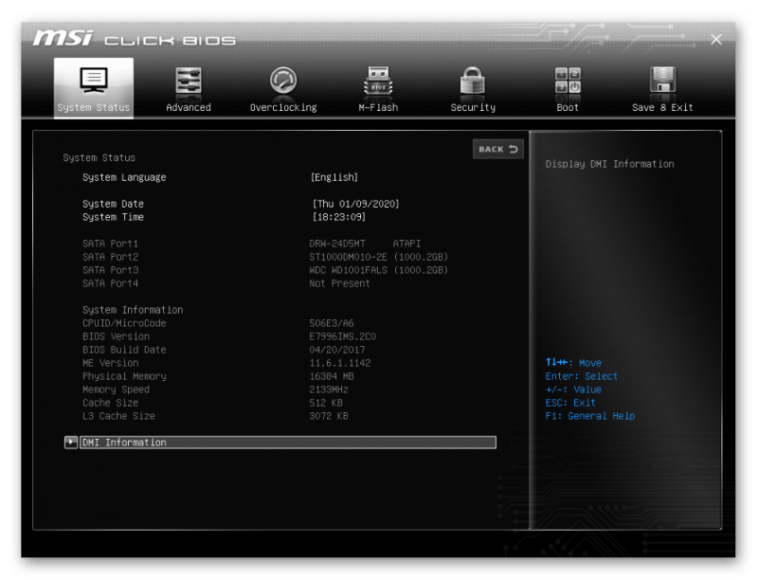Click the E7996IMS.2C0 BIOS version value
This screenshot has width=758, height=580.
pyautogui.click(x=343, y=336)
